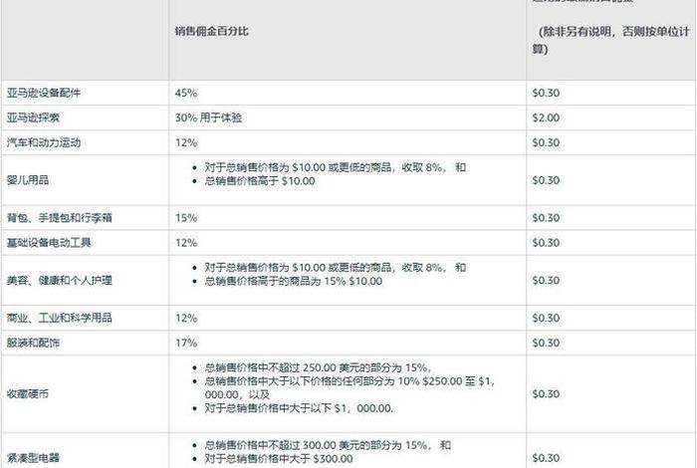Select the 17% commission value

click(186, 343)
